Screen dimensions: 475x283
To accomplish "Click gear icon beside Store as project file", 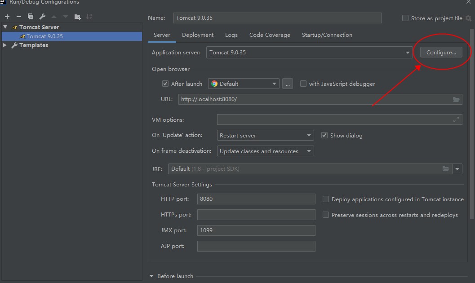I will click(x=468, y=18).
